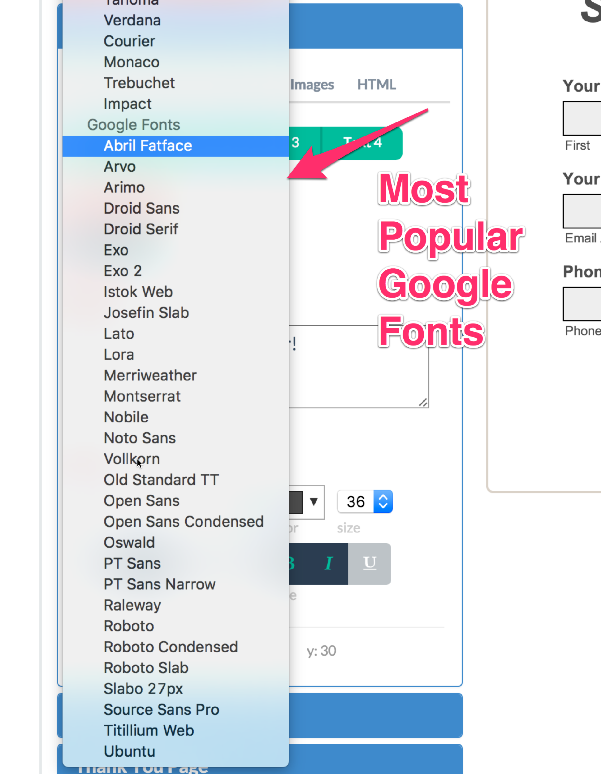Switch to the Images tab
The width and height of the screenshot is (601, 774).
tap(312, 85)
